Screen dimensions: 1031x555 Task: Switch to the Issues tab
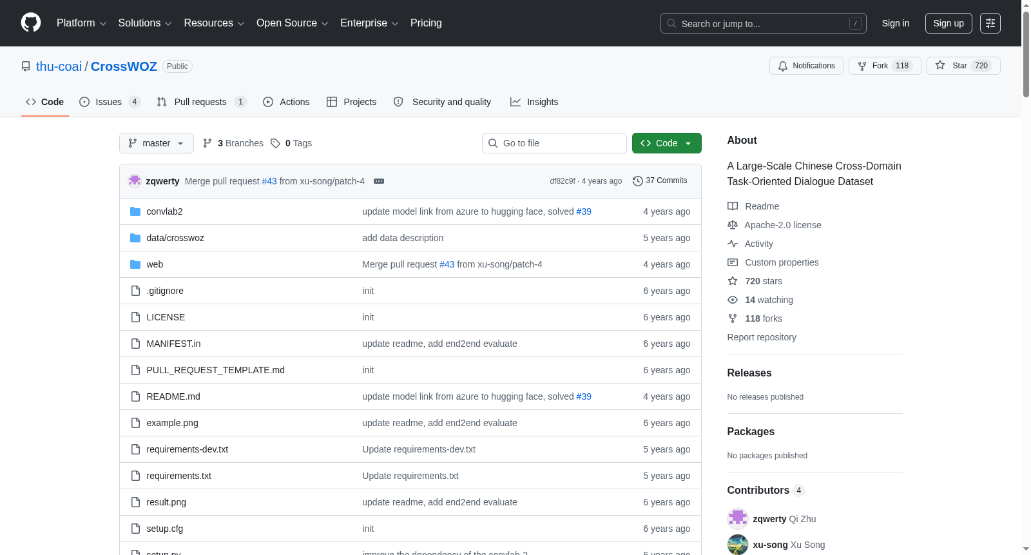(x=110, y=102)
